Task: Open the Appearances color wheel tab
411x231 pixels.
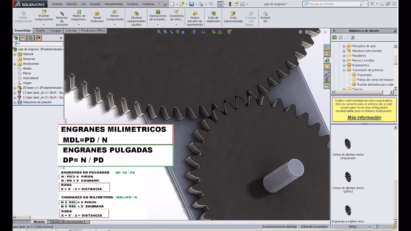Action: pyautogui.click(x=38, y=38)
